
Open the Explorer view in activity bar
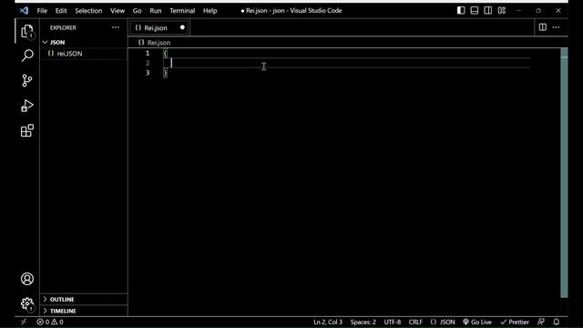click(x=27, y=31)
